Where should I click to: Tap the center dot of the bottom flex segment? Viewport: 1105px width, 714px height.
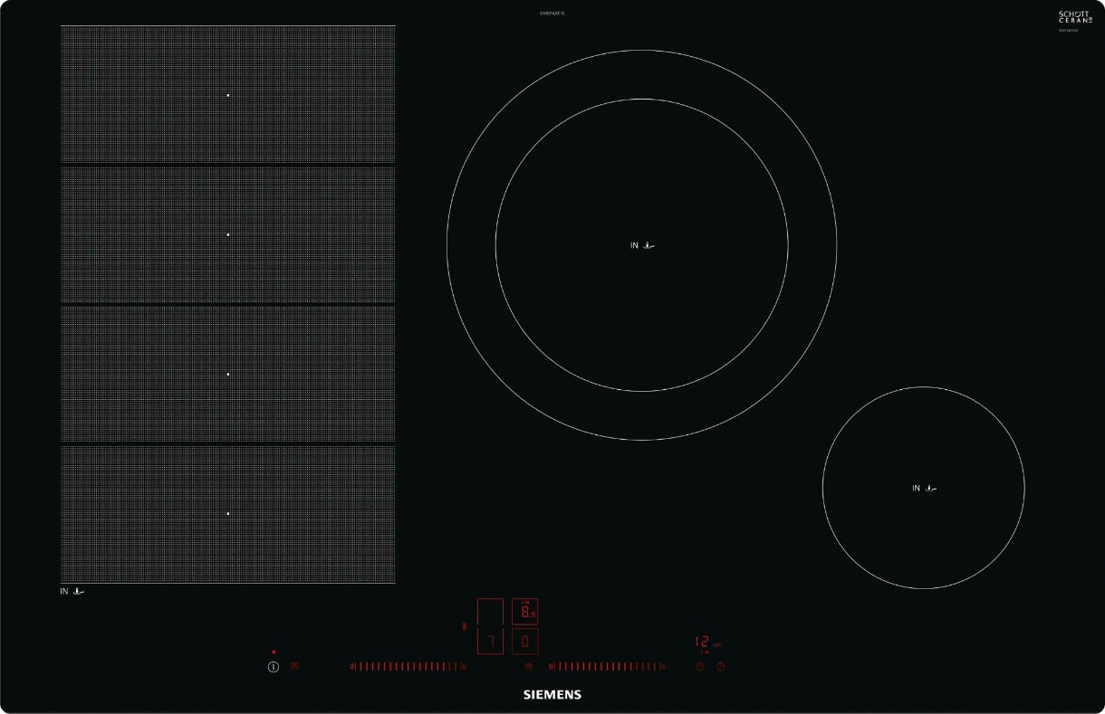click(228, 513)
